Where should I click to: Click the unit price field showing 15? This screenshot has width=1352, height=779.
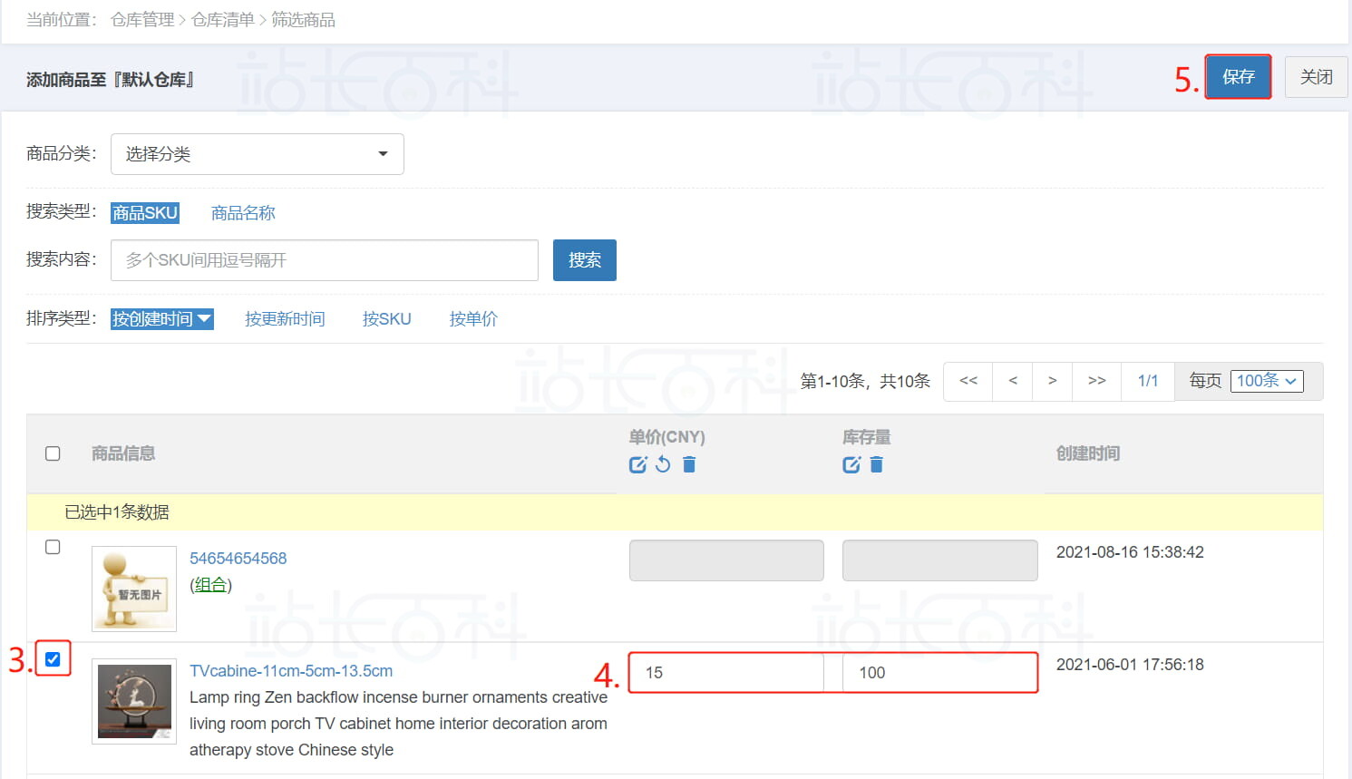pos(726,673)
